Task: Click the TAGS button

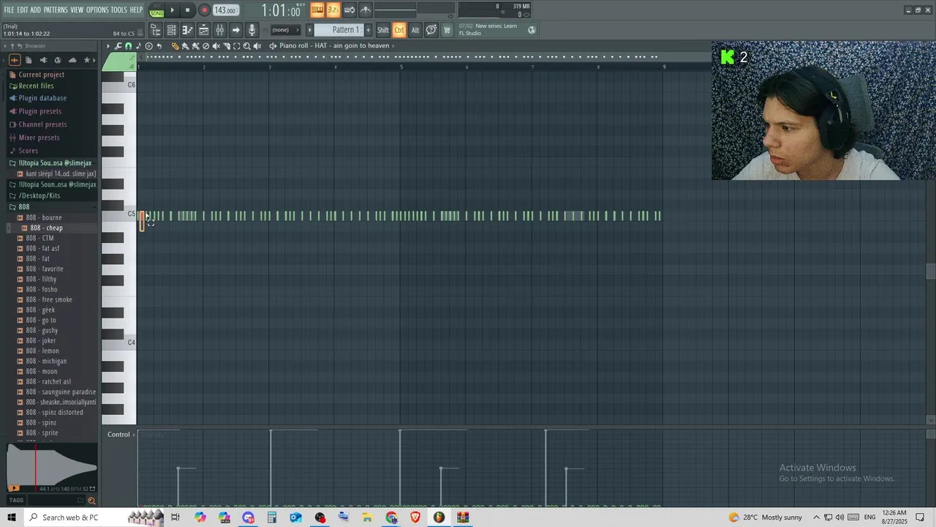Action: pos(16,501)
